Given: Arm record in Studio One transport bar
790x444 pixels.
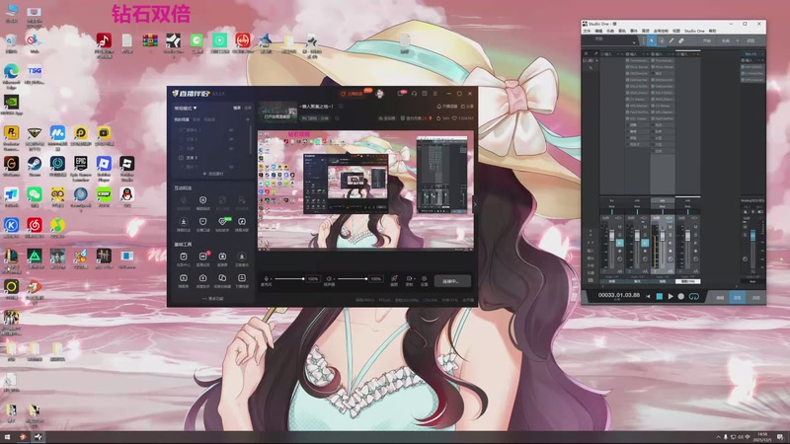Looking at the screenshot, I should pos(681,297).
